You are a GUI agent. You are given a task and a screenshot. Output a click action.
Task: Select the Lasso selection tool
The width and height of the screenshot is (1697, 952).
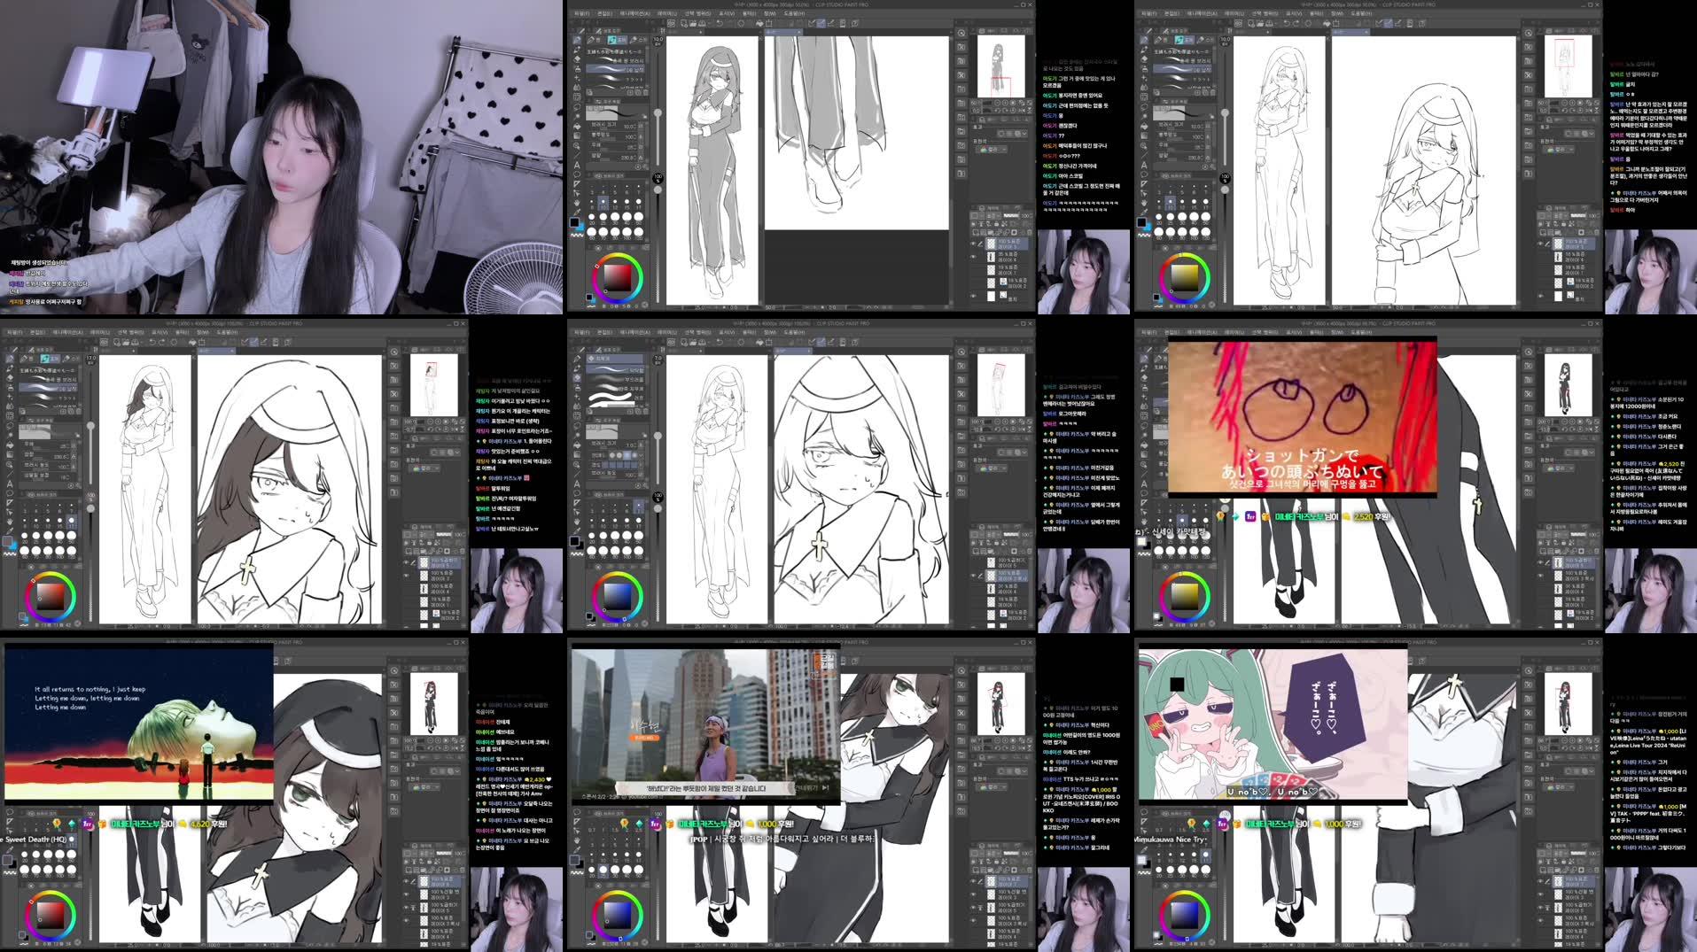click(x=575, y=107)
